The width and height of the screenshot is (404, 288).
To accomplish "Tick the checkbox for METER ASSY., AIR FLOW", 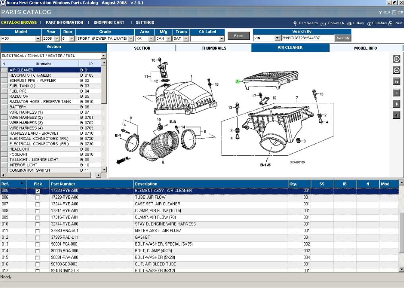I will click(38, 231).
